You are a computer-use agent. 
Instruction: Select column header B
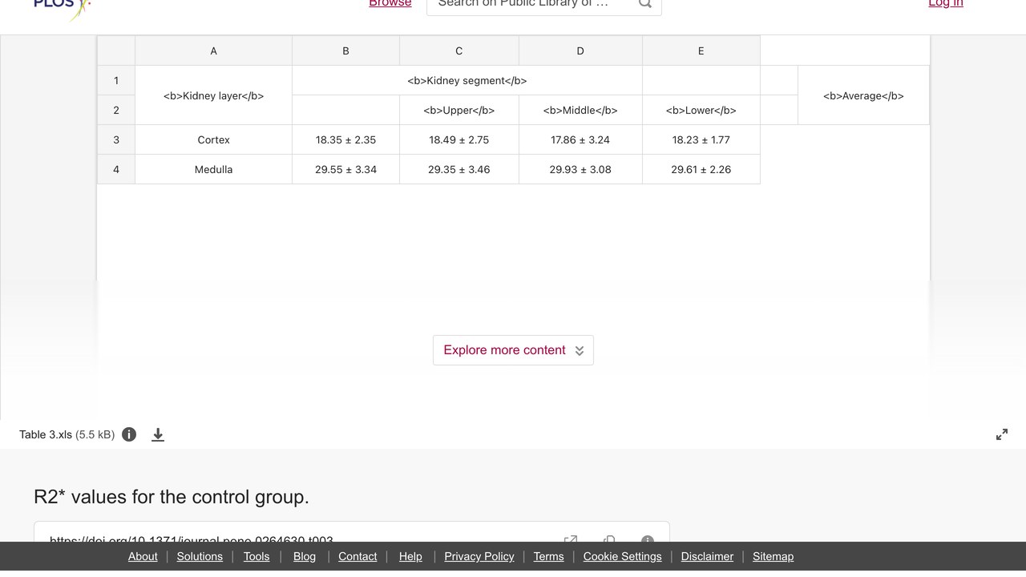click(x=345, y=50)
